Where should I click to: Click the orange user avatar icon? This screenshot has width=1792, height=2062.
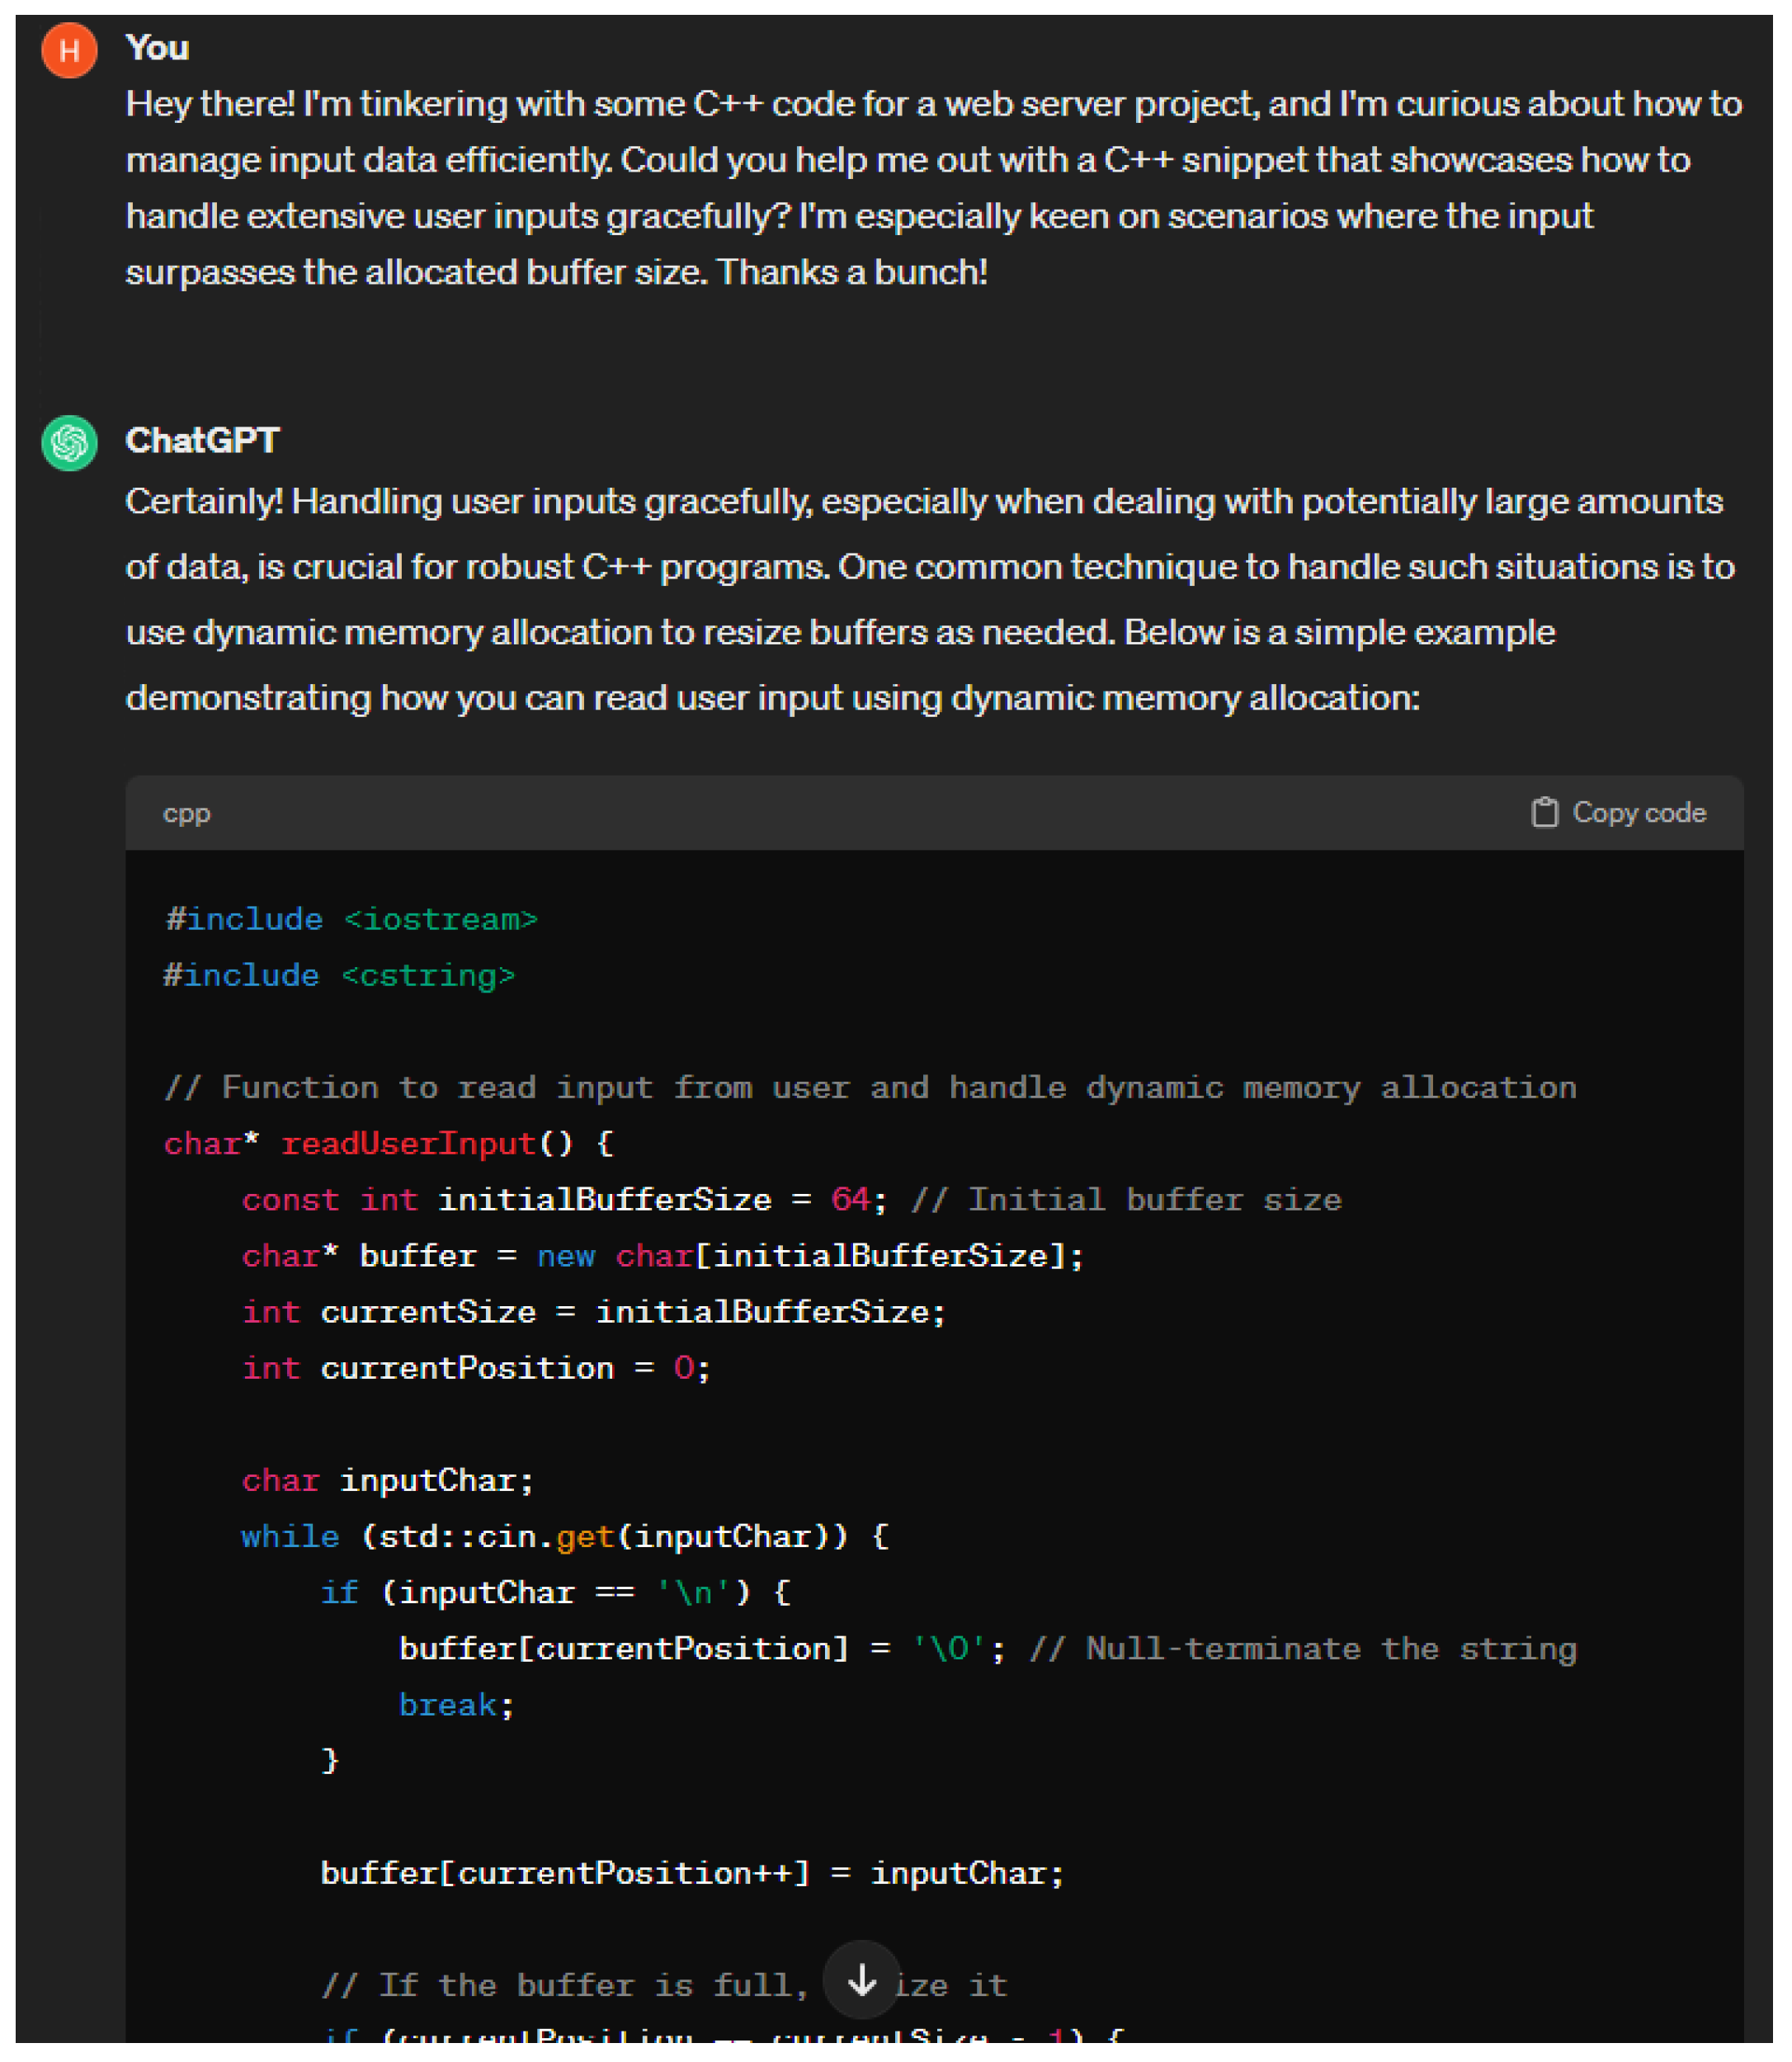click(x=69, y=50)
